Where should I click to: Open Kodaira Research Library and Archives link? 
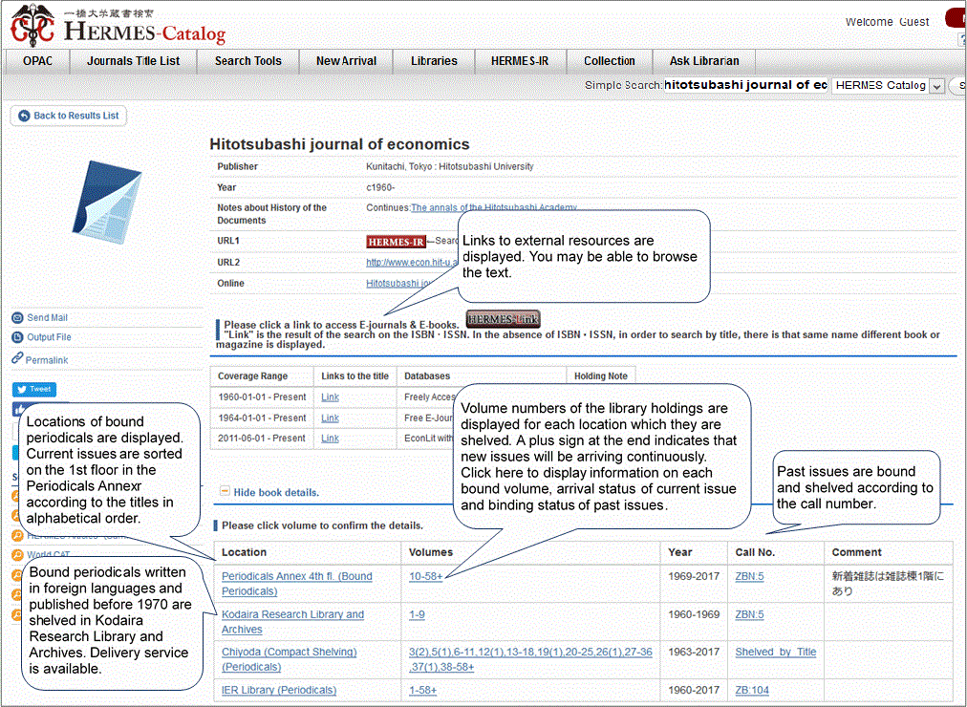[292, 622]
